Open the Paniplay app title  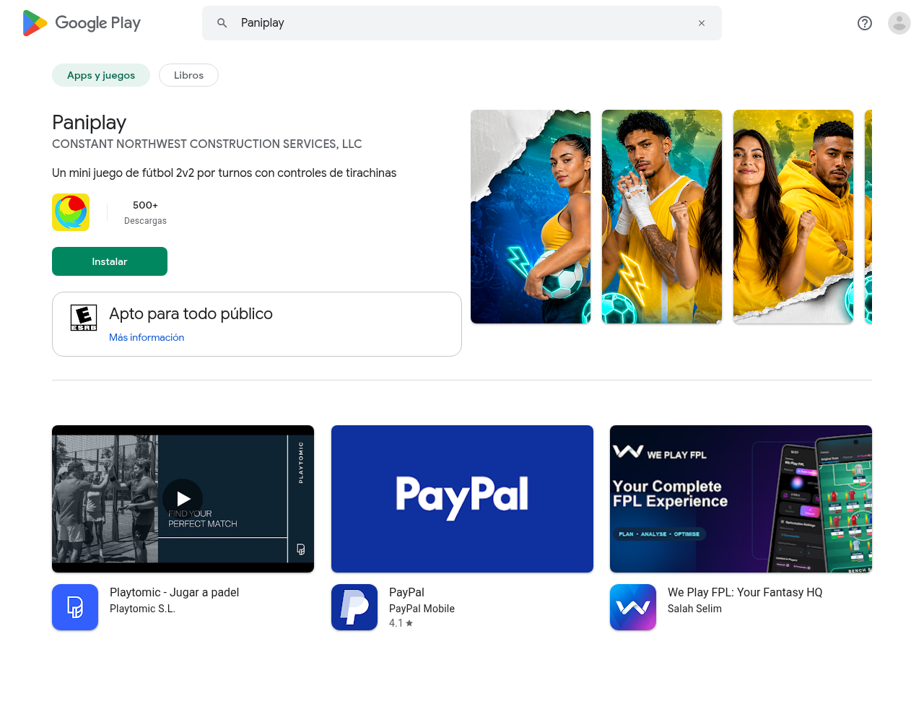(x=90, y=123)
